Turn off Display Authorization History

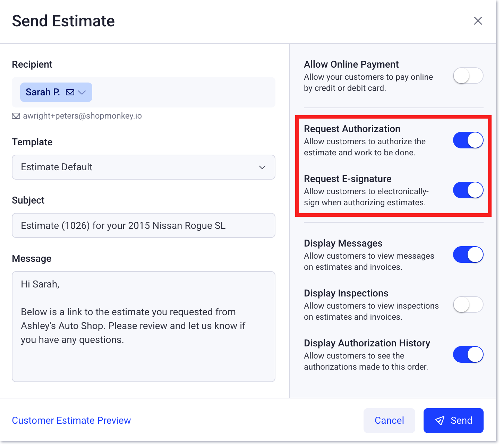tap(468, 354)
